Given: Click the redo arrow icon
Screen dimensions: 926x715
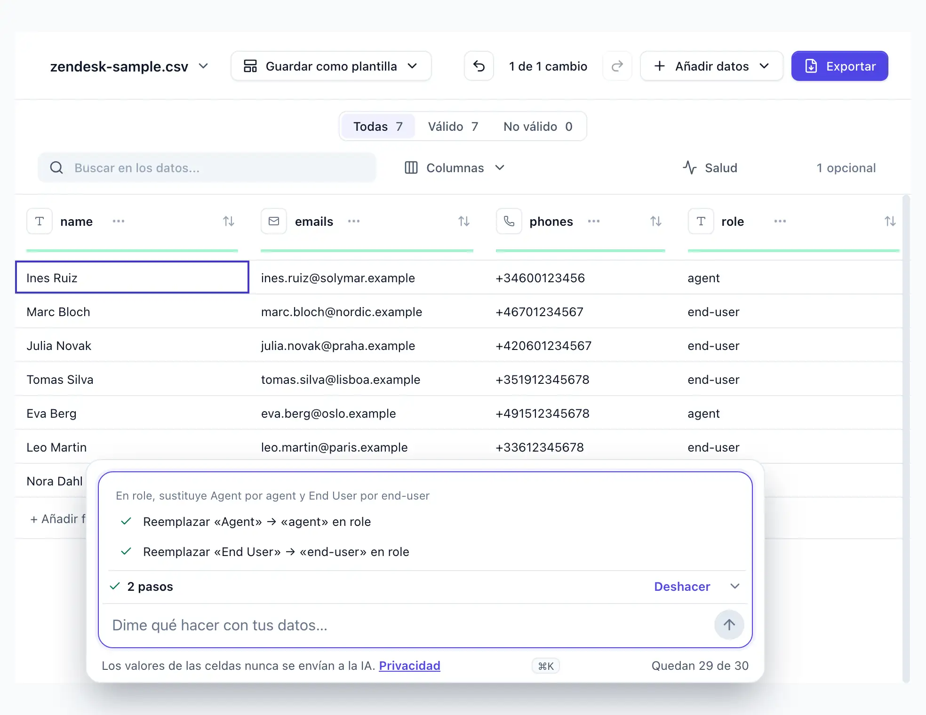Looking at the screenshot, I should 617,66.
